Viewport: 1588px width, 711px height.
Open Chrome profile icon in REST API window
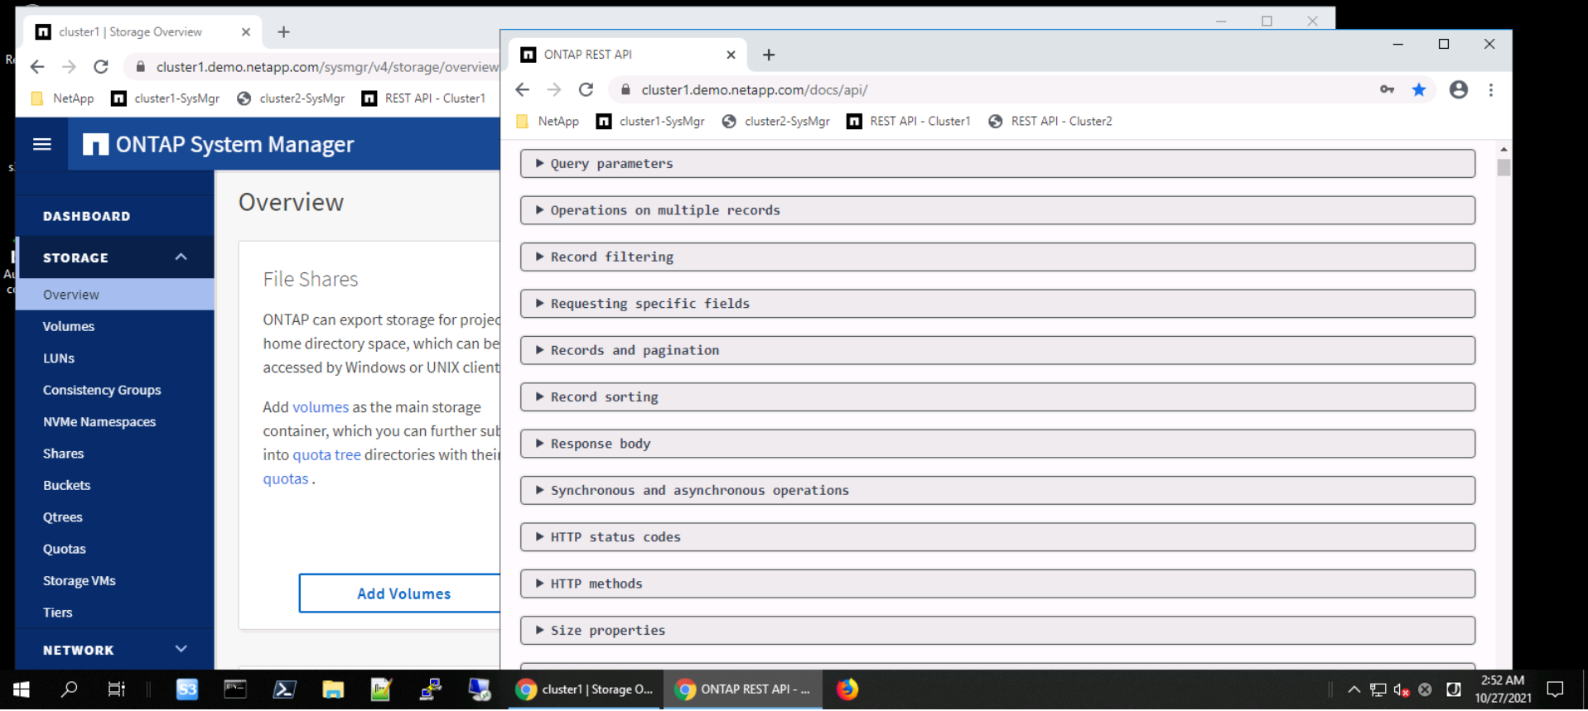[1459, 89]
